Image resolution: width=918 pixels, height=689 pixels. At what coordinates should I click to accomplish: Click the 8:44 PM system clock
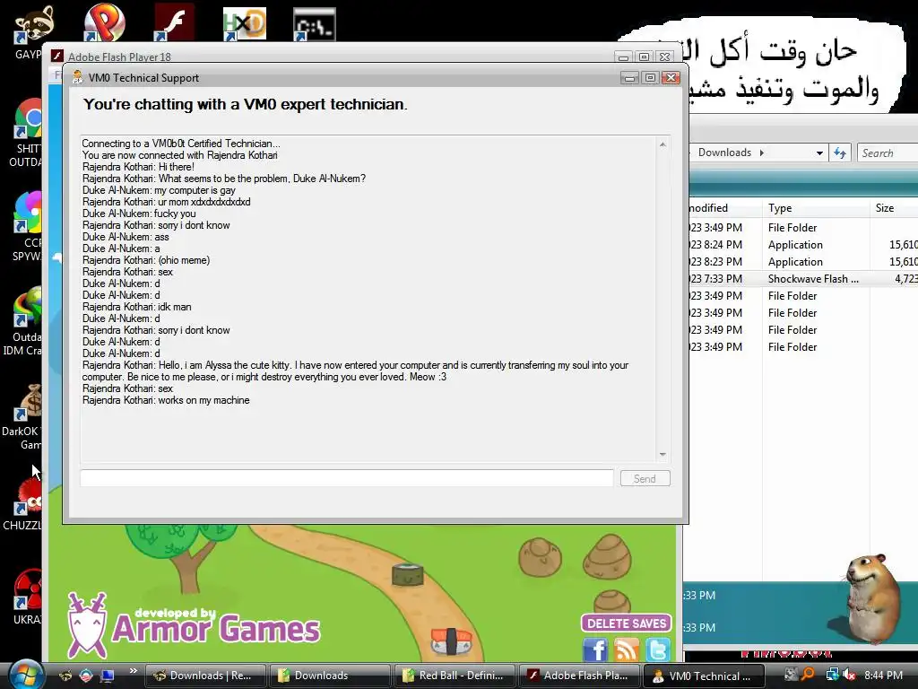pyautogui.click(x=883, y=675)
